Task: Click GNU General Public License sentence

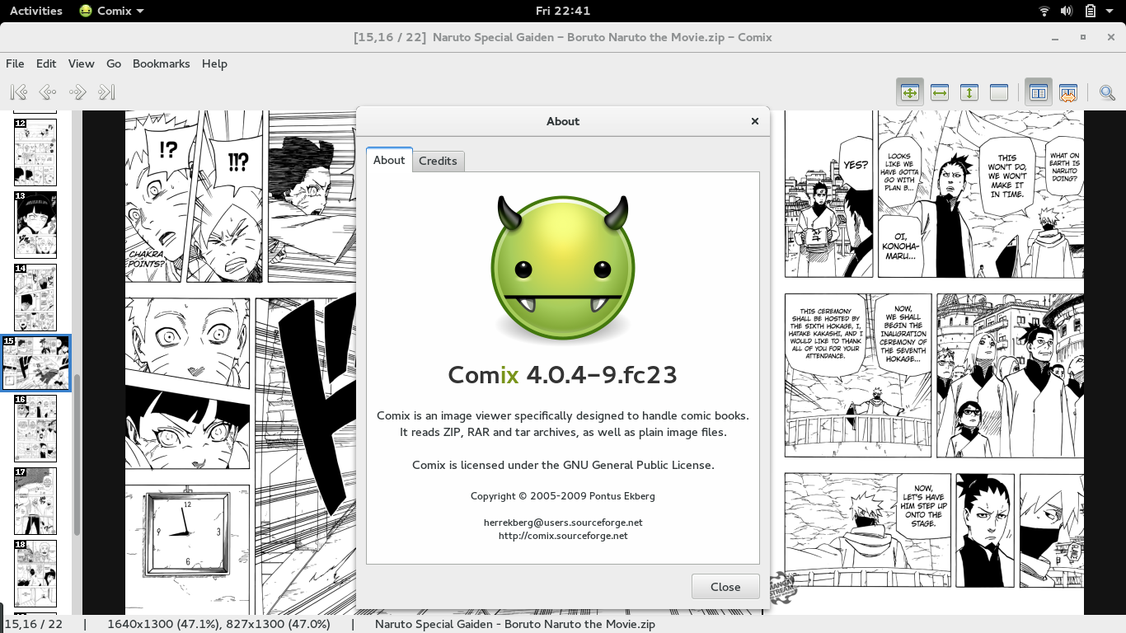Action: click(x=563, y=465)
